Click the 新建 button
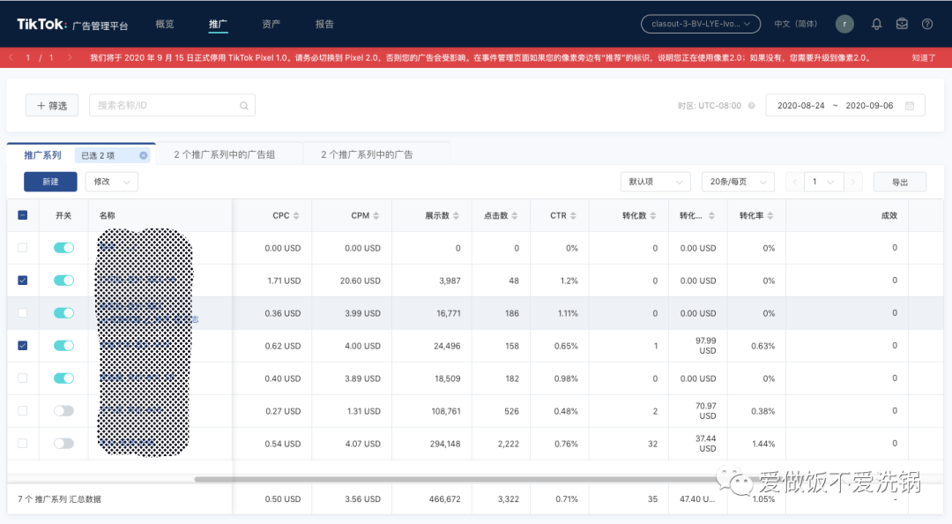Image resolution: width=952 pixels, height=524 pixels. point(50,181)
